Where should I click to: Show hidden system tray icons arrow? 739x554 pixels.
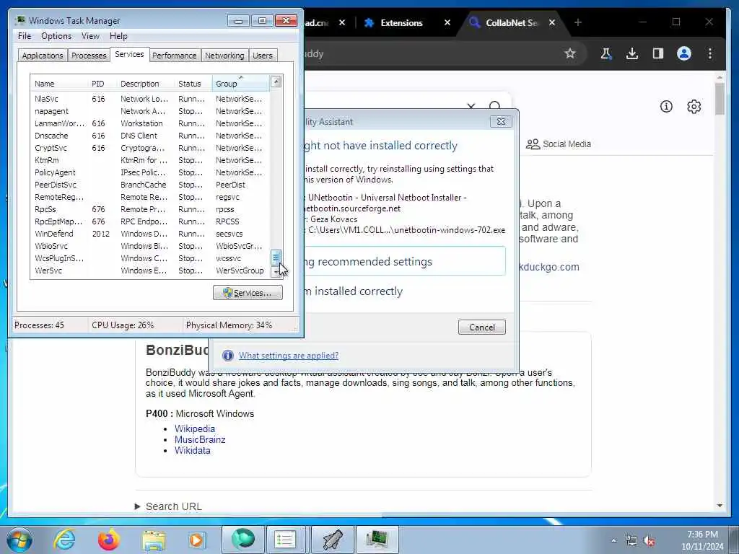pos(613,541)
